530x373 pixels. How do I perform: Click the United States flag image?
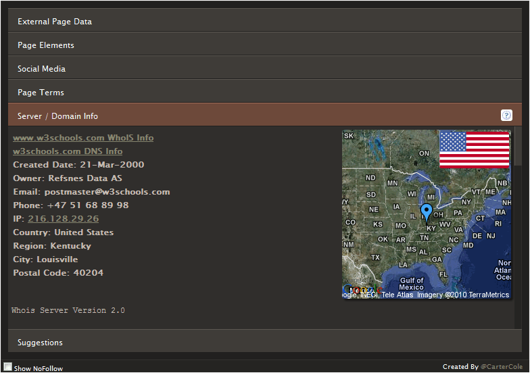point(474,149)
